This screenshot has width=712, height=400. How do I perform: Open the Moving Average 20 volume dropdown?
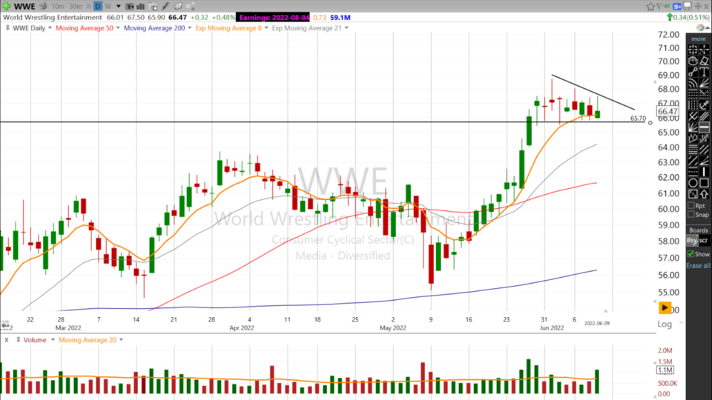point(121,340)
